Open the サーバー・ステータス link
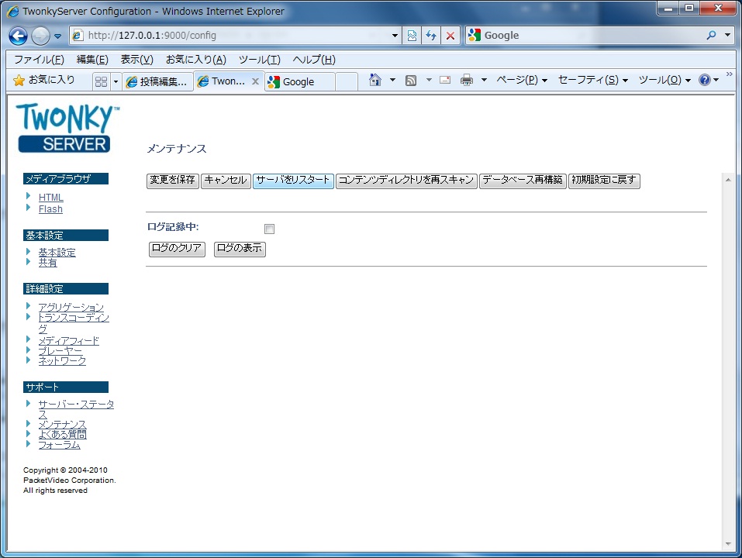 click(x=76, y=405)
